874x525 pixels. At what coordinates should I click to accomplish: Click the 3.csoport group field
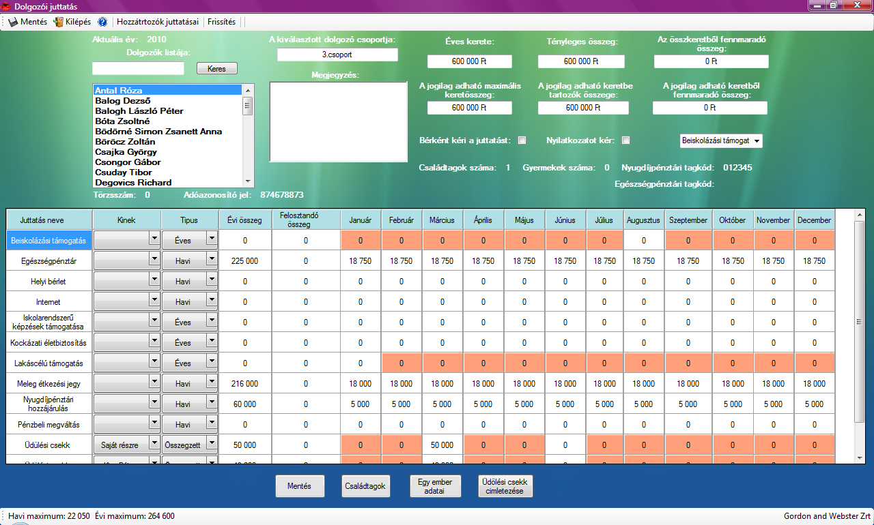(337, 55)
